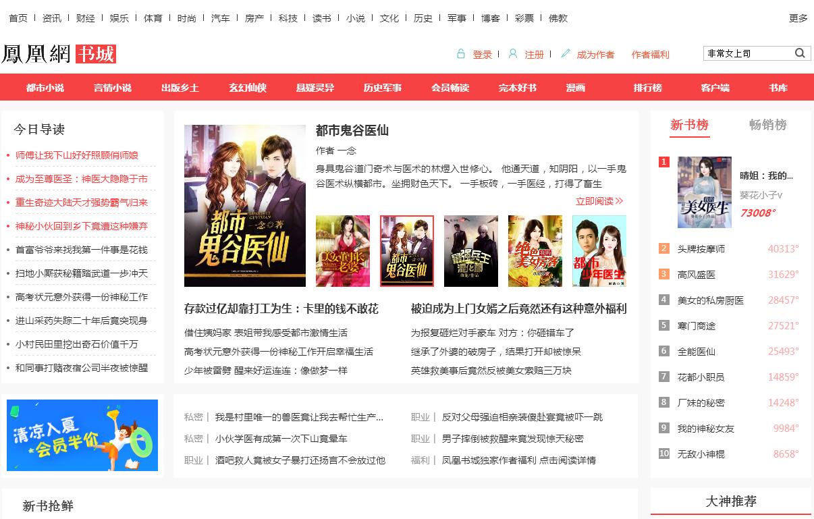Expand the 更多 top menu
814x519 pixels.
(x=798, y=18)
